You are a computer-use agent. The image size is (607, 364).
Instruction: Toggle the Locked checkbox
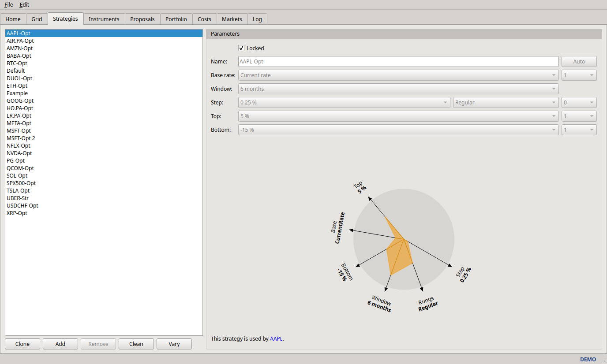click(241, 48)
